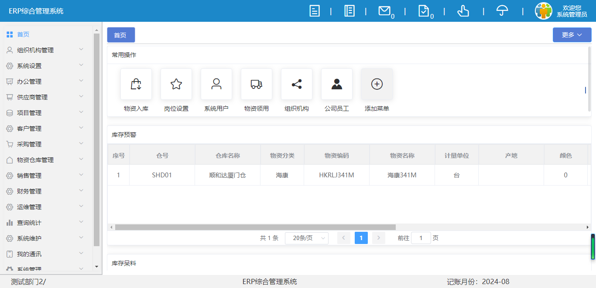
Task: Click the mail envelope icon in header
Action: (x=384, y=11)
